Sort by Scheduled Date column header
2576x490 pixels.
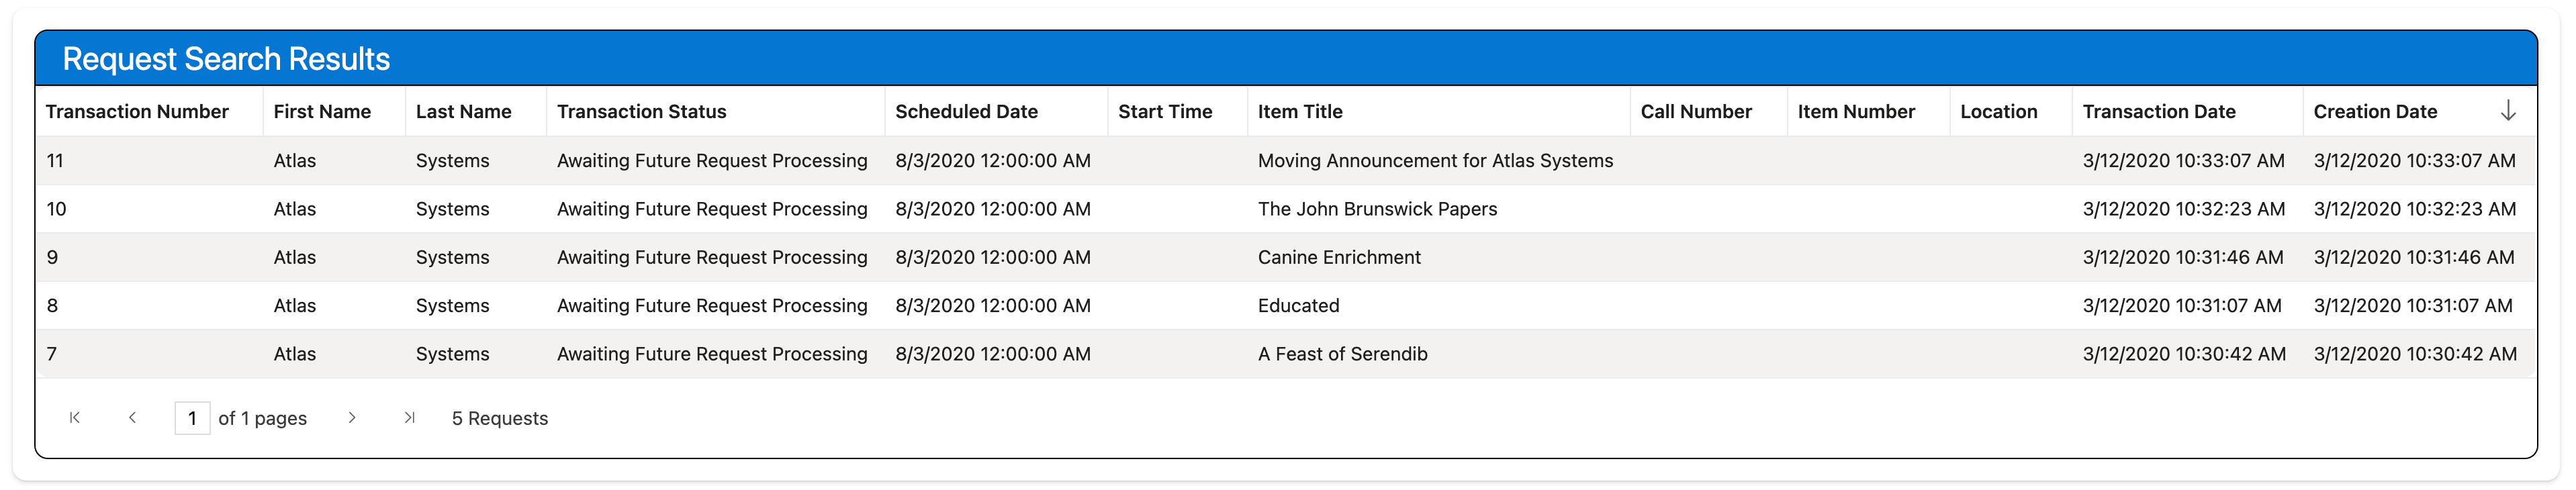pos(966,112)
